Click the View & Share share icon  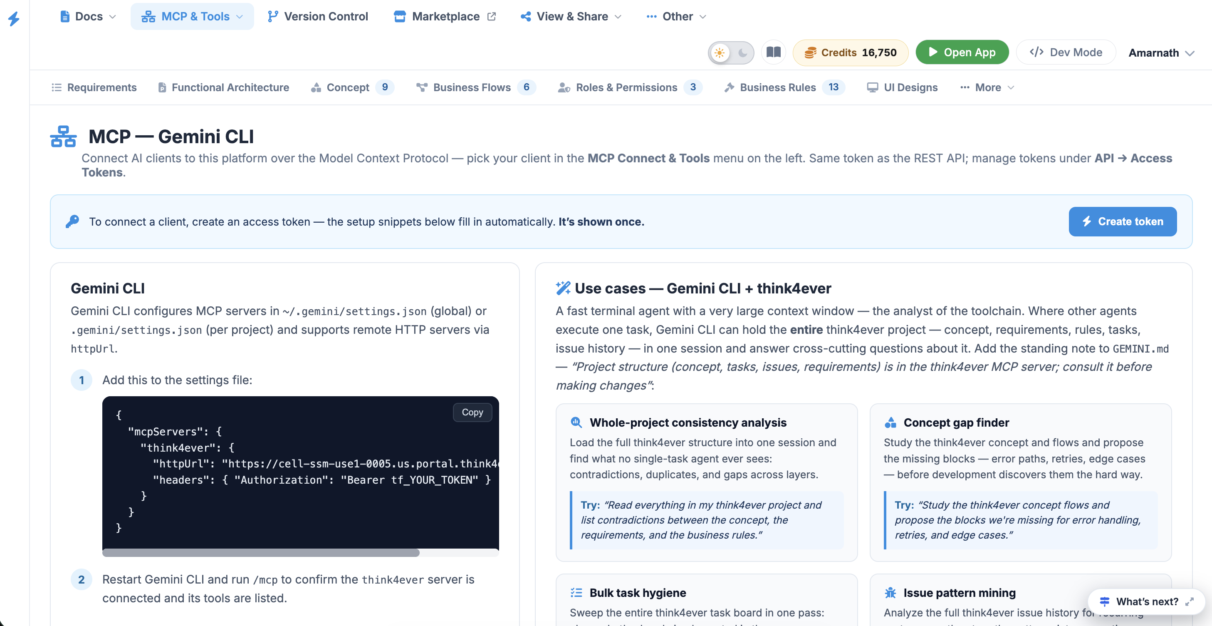526,17
